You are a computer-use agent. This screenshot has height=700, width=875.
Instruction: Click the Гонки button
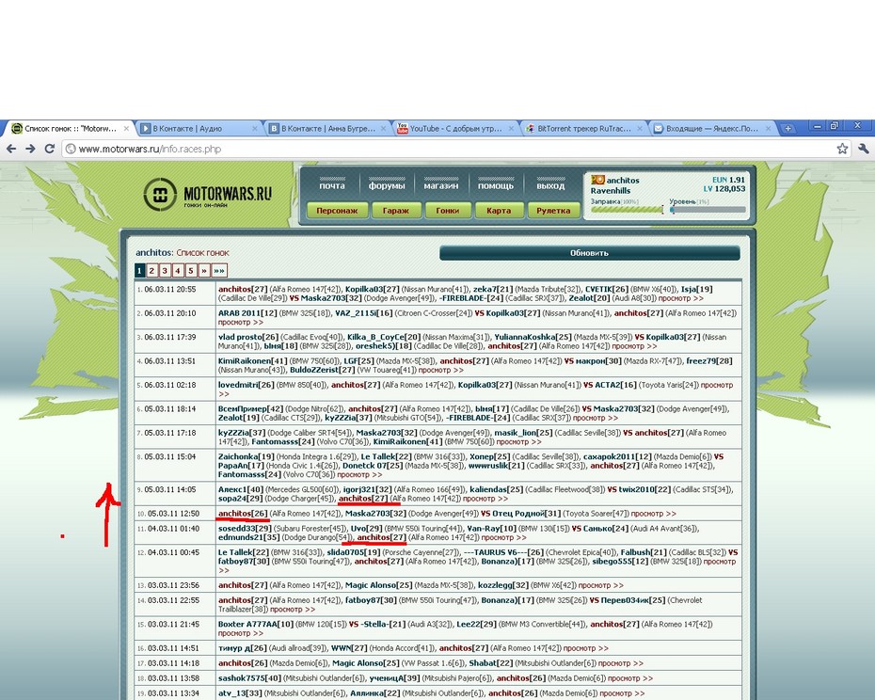coord(448,211)
